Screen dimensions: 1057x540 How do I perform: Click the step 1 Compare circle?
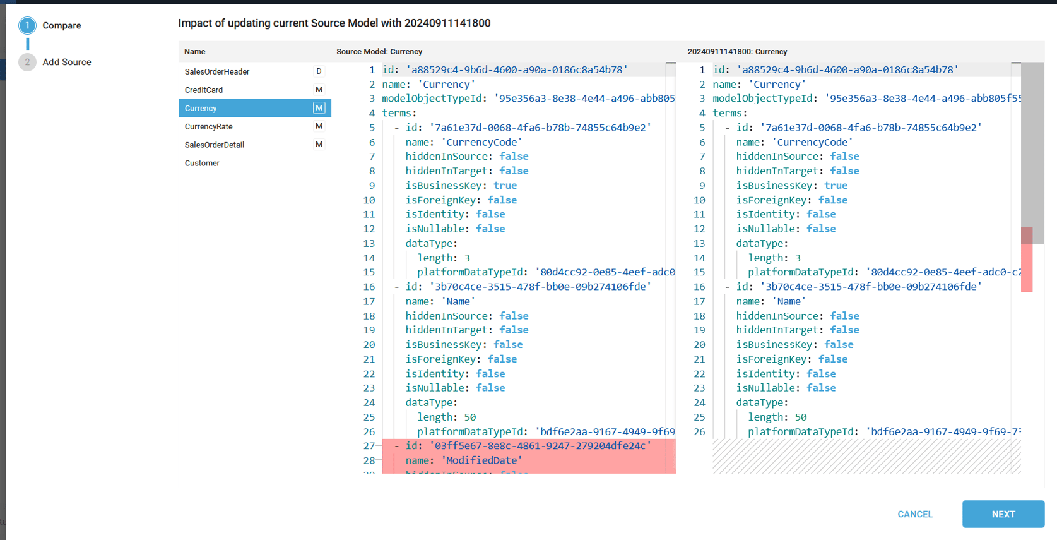pos(27,25)
